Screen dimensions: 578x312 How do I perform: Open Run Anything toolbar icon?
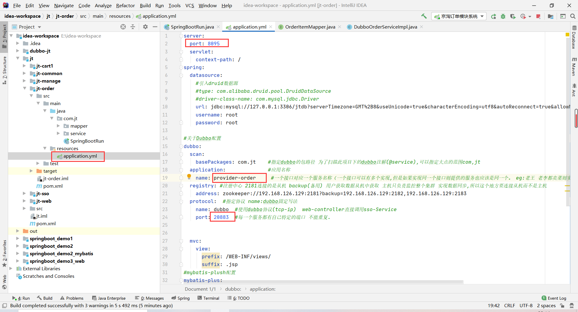pos(563,17)
